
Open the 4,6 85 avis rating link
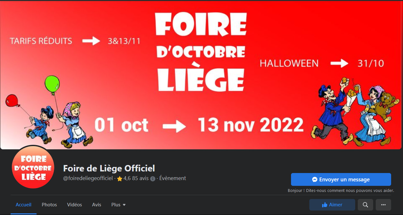[x=133, y=178]
